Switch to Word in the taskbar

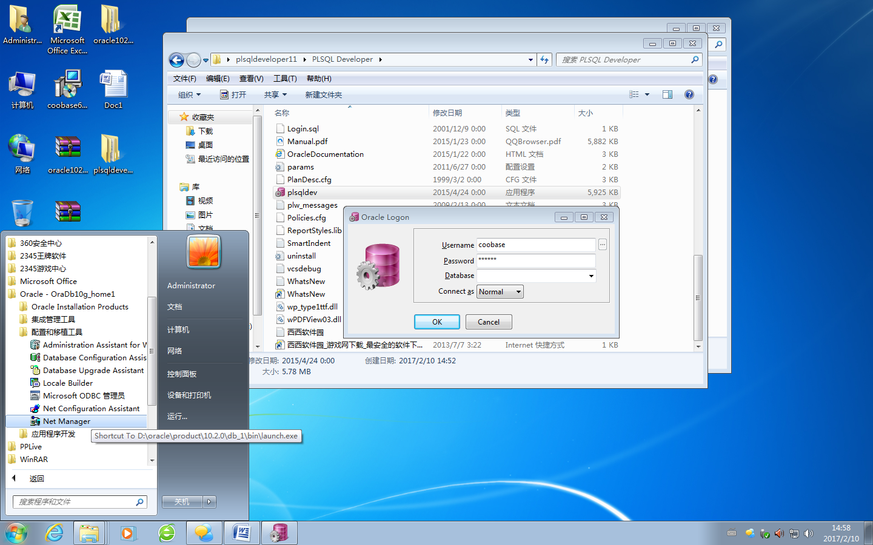tap(242, 533)
